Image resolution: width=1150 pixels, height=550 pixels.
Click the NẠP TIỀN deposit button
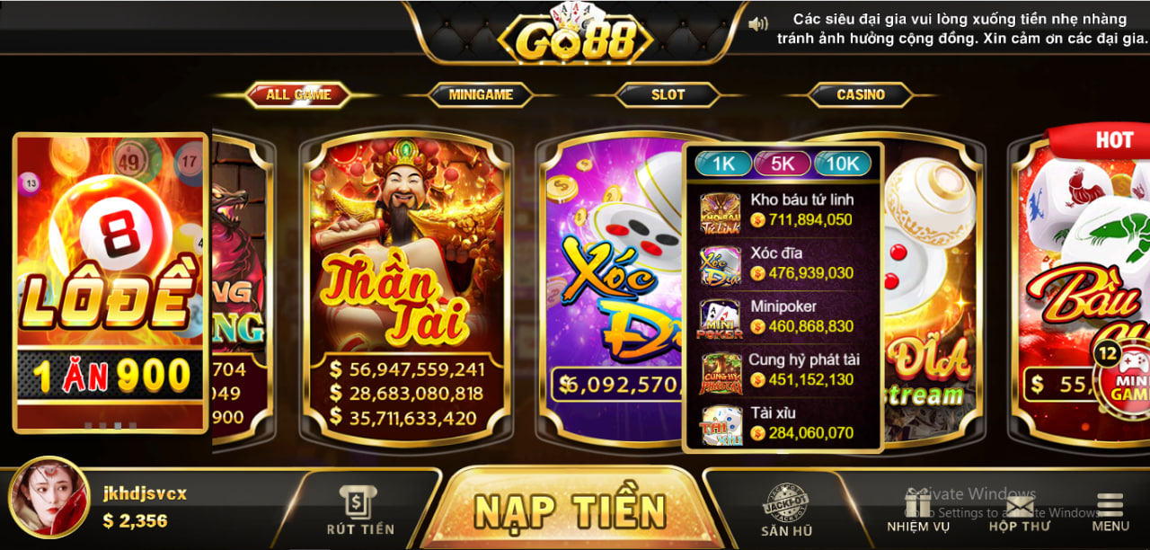571,510
